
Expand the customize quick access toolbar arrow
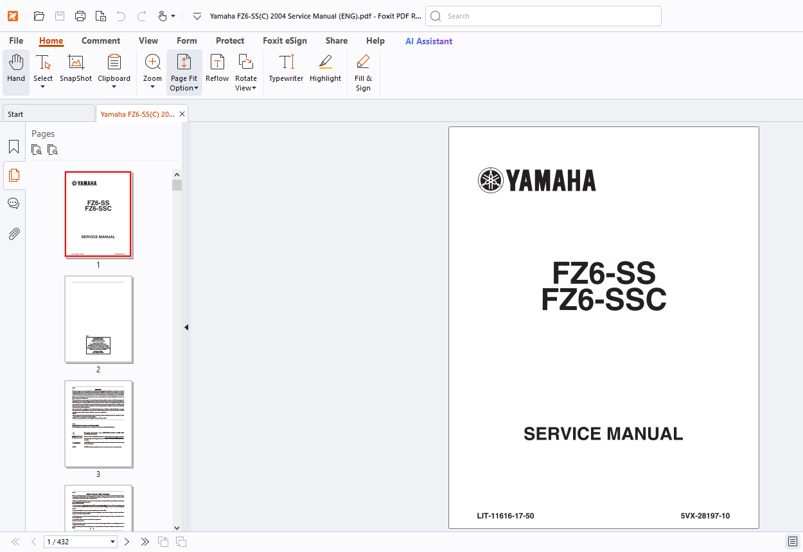point(197,16)
